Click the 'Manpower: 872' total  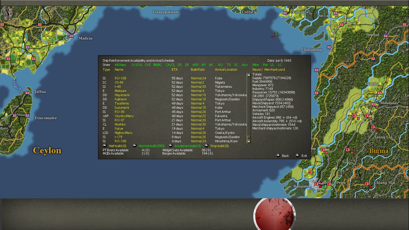[x=263, y=85]
